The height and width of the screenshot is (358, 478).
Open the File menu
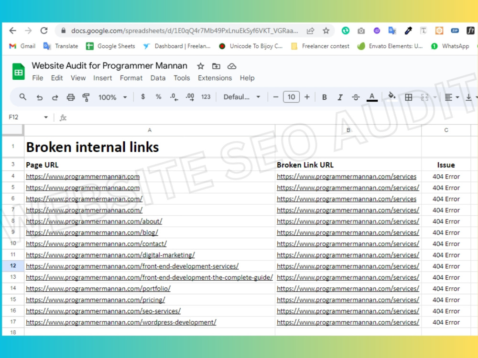click(37, 78)
